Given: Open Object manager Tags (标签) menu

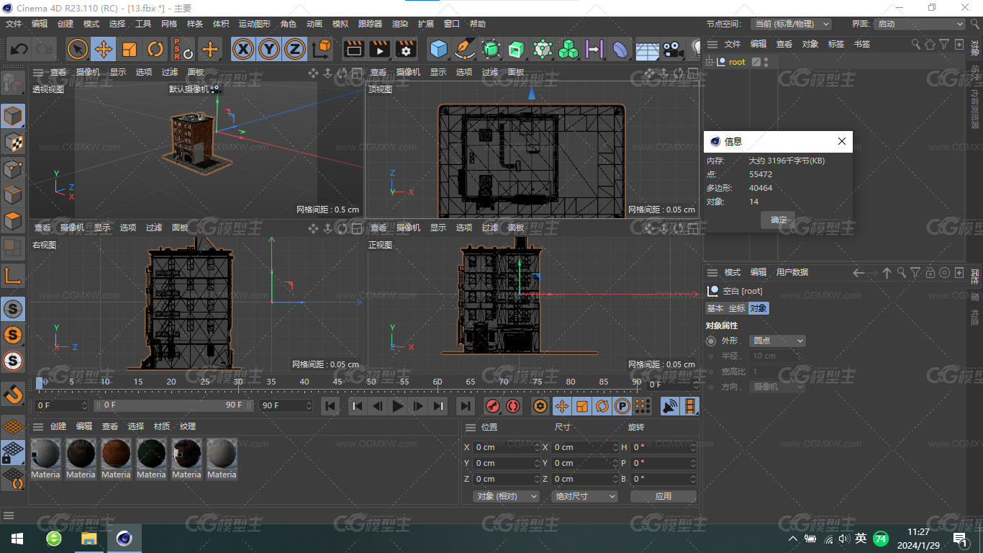Looking at the screenshot, I should click(836, 44).
